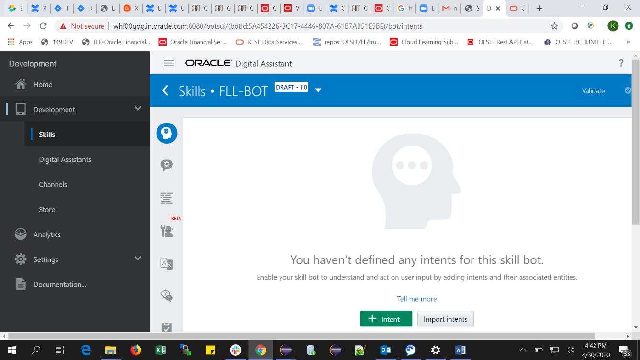Open the Q&A question bubble icon
The image size is (640, 360).
pos(167,295)
